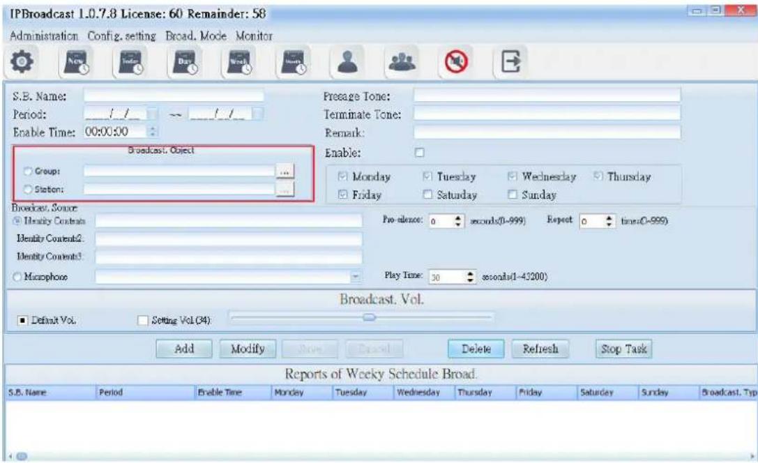The image size is (758, 463).
Task: Open the gear settings toolbar icon
Action: (22, 62)
